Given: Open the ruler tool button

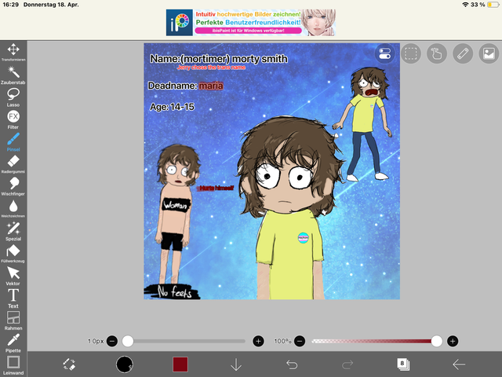Looking at the screenshot, I should (x=463, y=53).
